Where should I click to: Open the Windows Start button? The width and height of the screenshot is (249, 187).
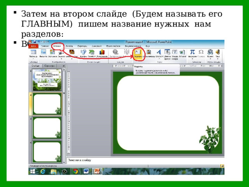[33, 171]
